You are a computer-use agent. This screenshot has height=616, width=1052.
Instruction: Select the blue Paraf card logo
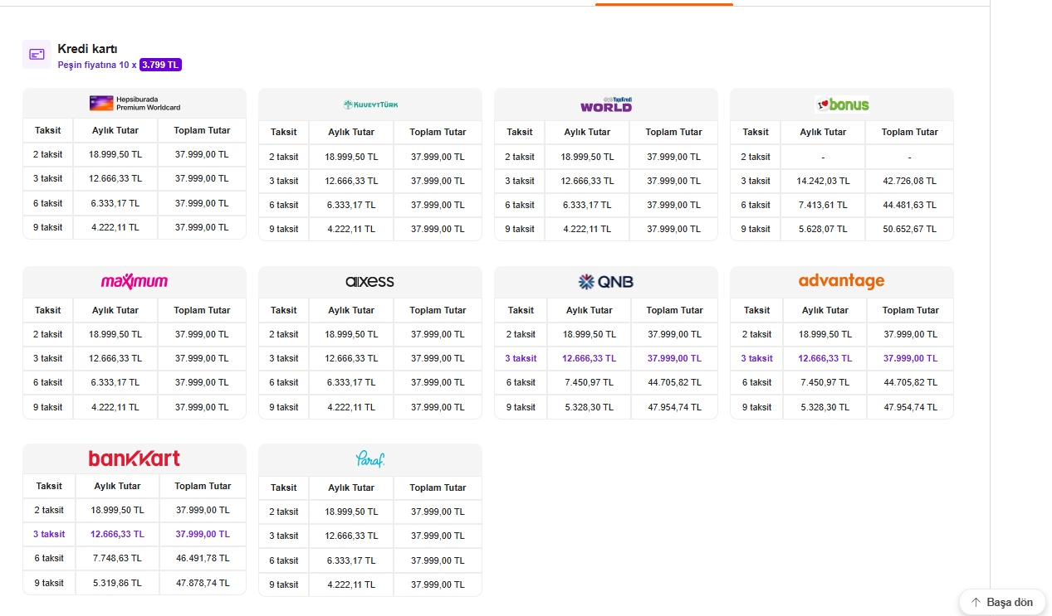(370, 459)
